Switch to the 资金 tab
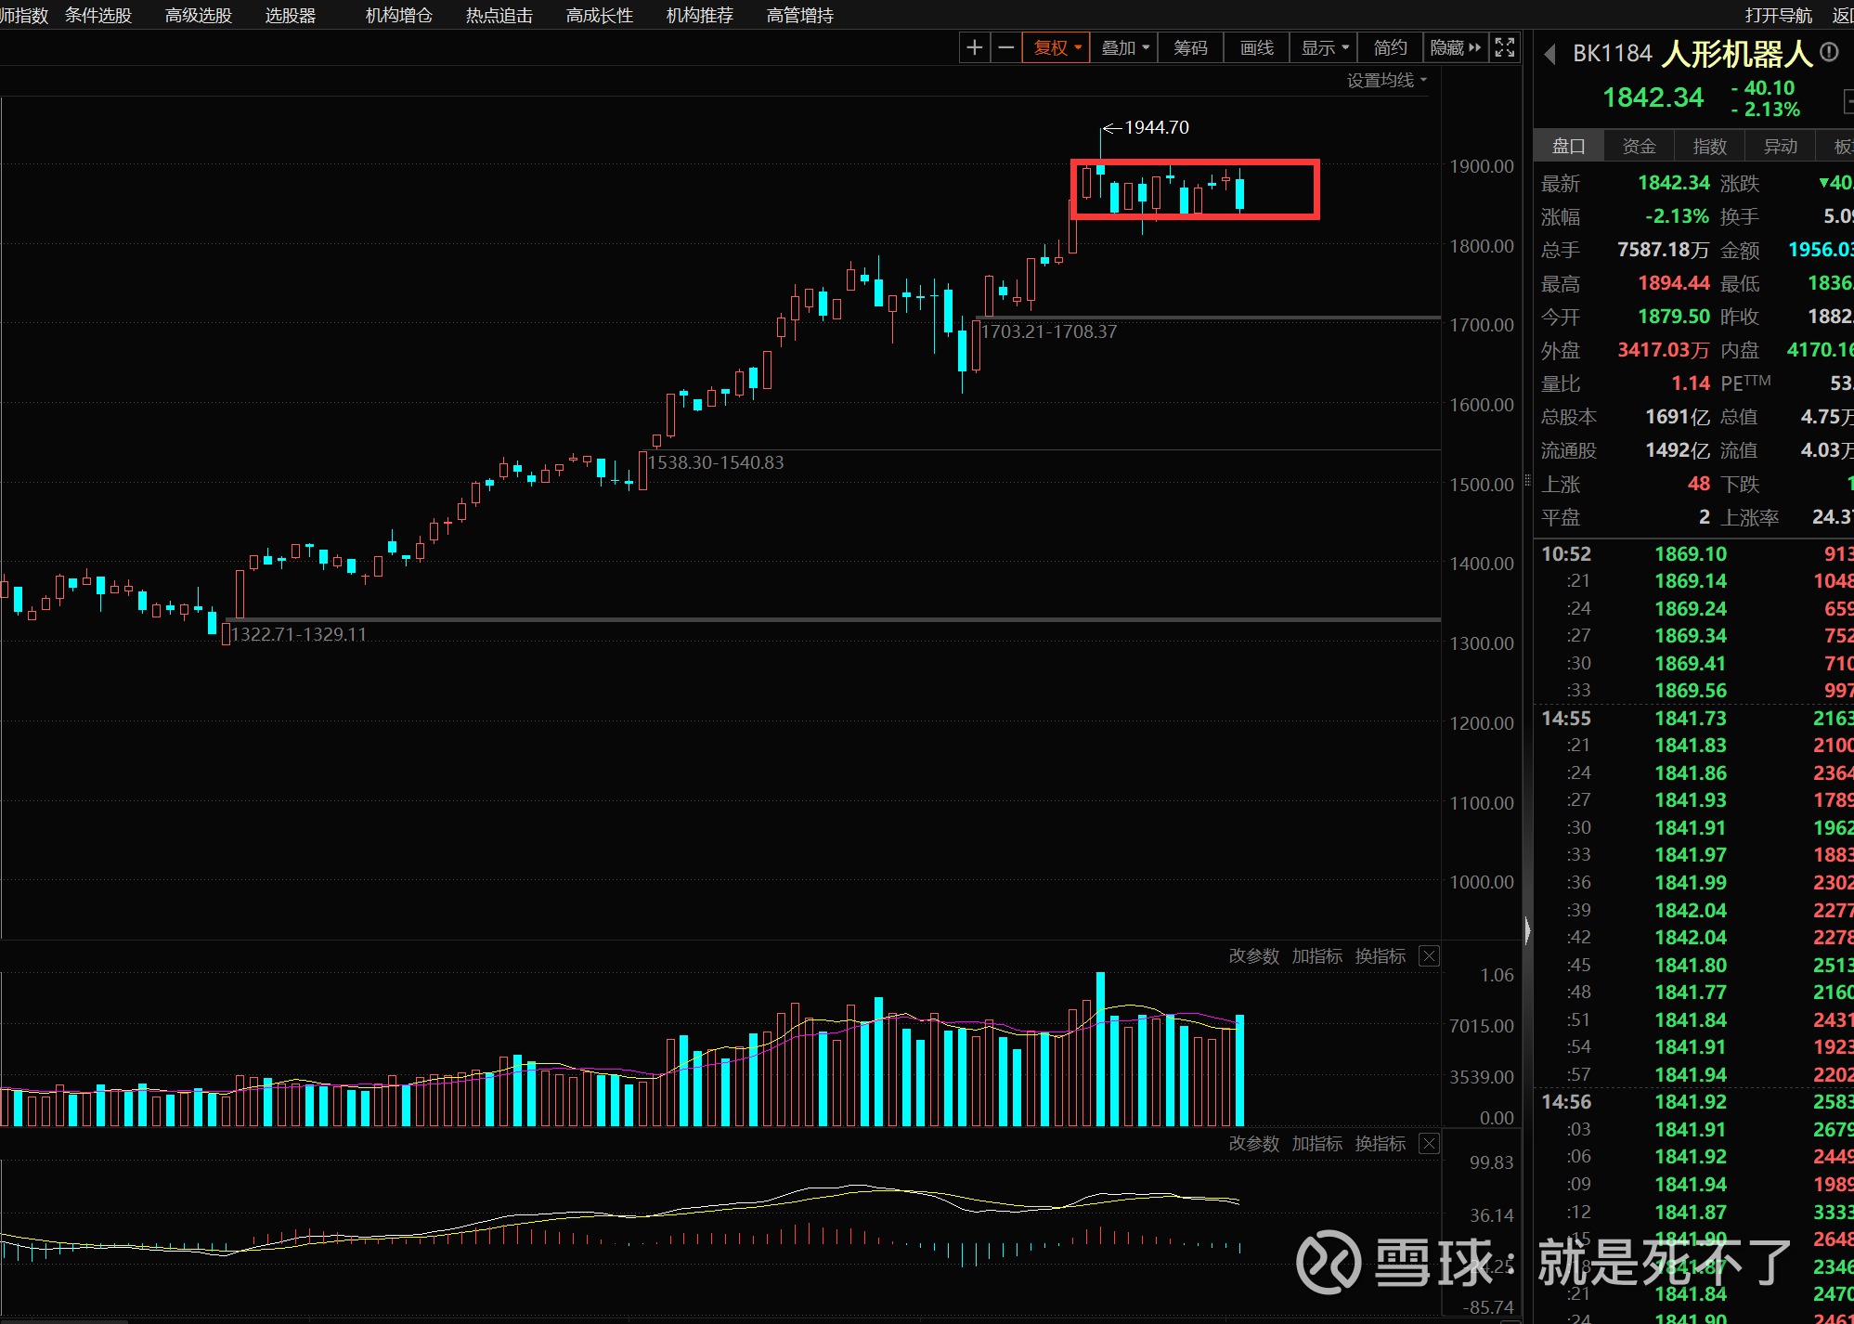 tap(1639, 146)
